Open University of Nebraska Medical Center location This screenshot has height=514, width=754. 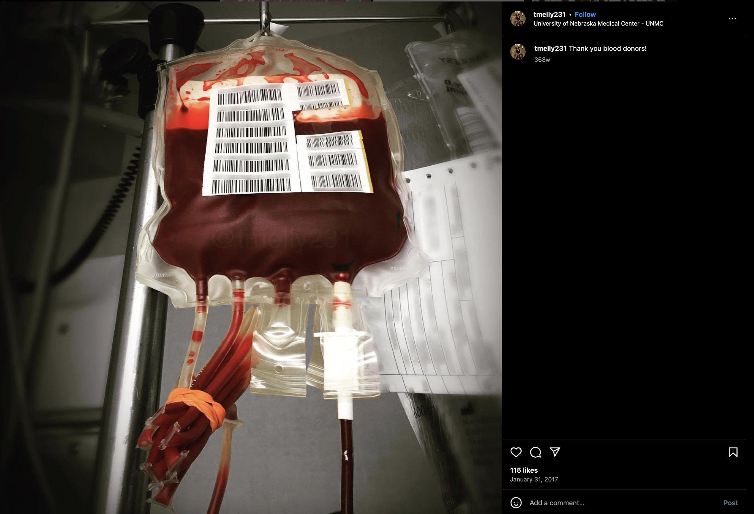(598, 23)
